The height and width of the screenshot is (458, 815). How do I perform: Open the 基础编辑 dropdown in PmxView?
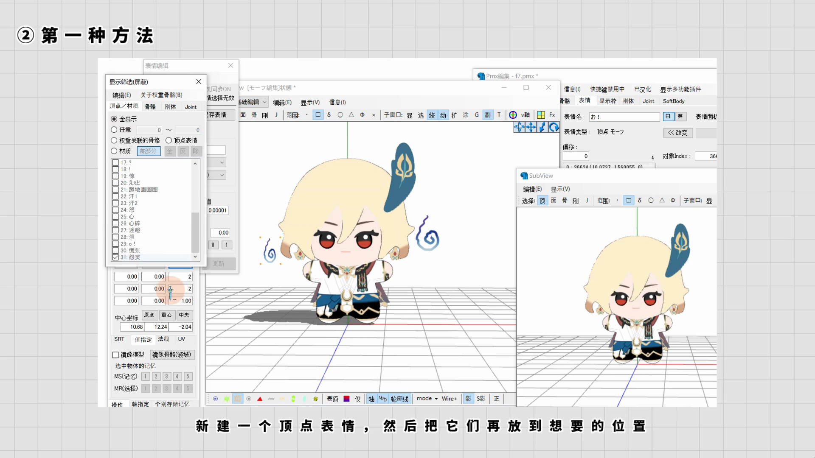point(253,102)
